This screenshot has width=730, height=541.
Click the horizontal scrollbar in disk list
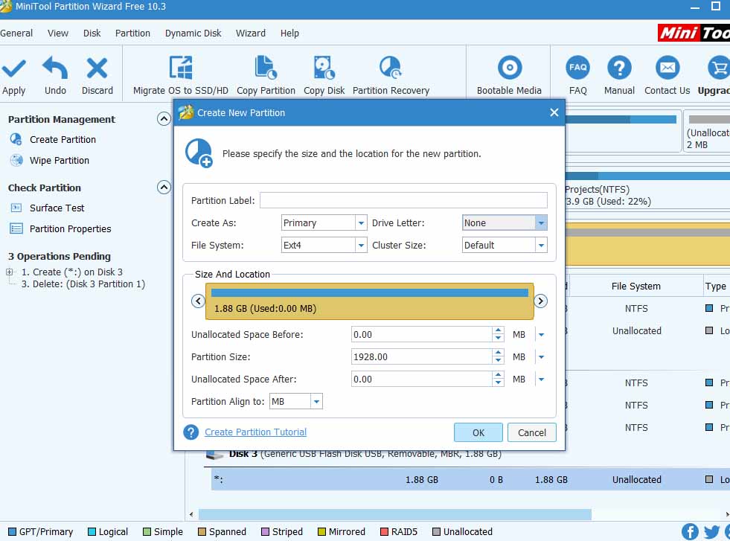click(395, 514)
